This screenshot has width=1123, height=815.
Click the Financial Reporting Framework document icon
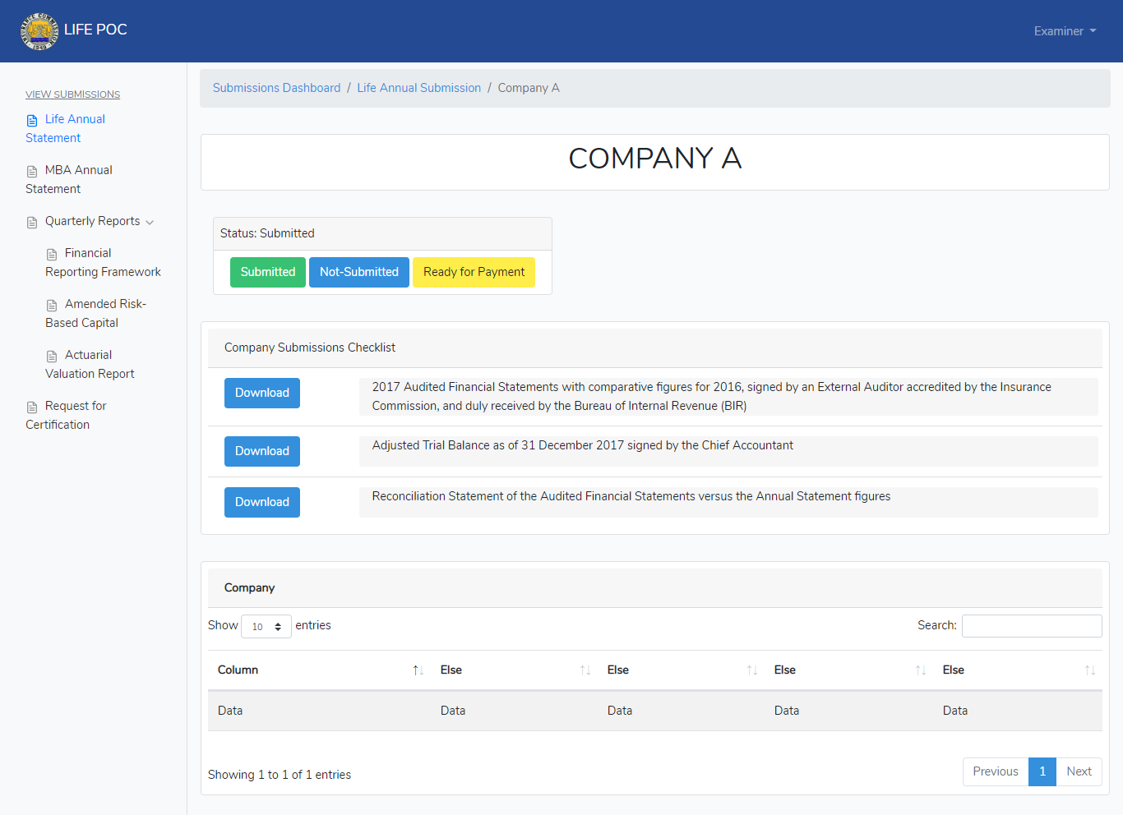tap(52, 254)
